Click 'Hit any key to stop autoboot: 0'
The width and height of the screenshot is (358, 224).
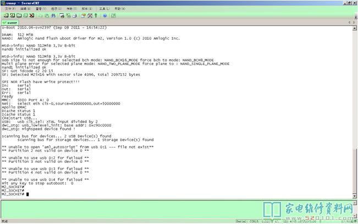(37, 183)
